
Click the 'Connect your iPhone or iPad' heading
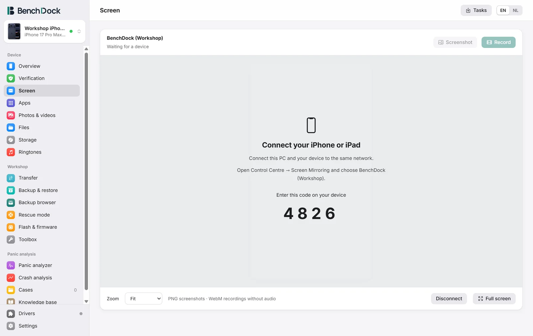coord(311,145)
